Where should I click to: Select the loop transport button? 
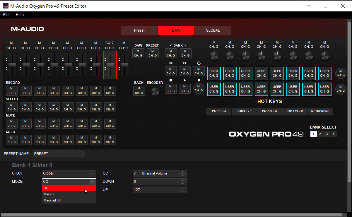[x=199, y=71]
